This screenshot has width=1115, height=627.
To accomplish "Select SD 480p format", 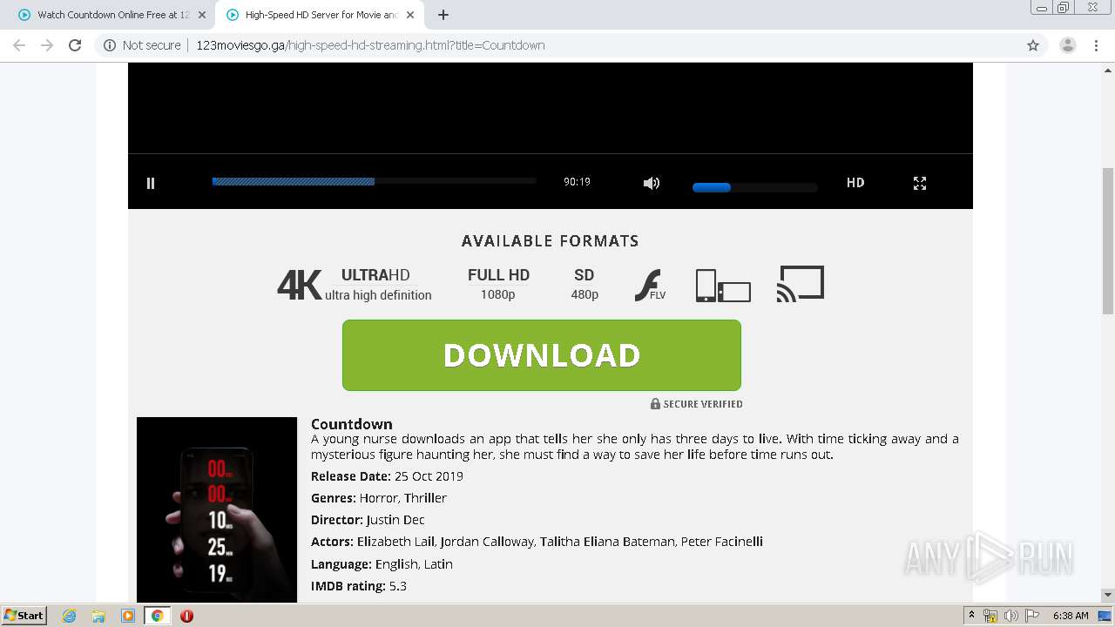I will coord(585,284).
